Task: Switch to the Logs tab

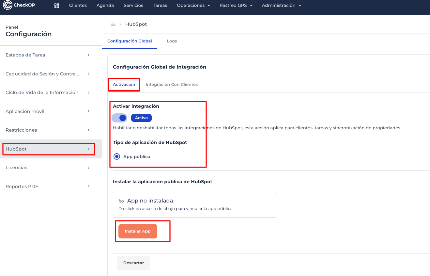Action: pyautogui.click(x=172, y=41)
